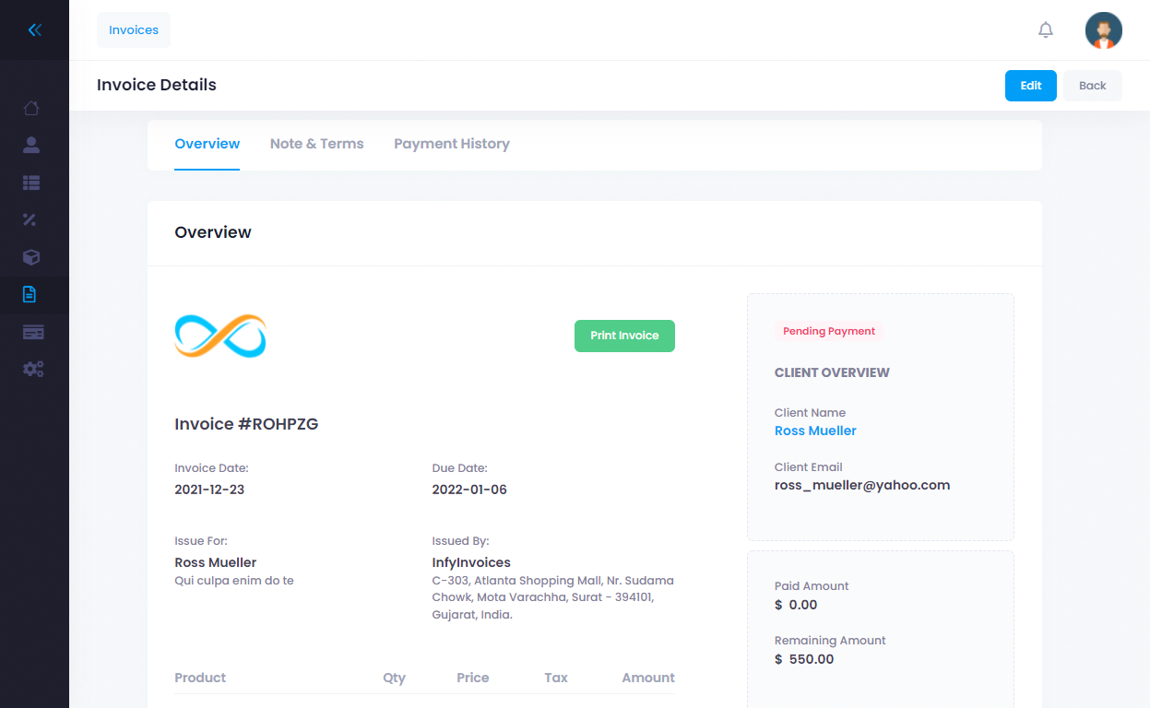1150x708 pixels.
Task: Click the Print Invoice button
Action: pyautogui.click(x=624, y=336)
